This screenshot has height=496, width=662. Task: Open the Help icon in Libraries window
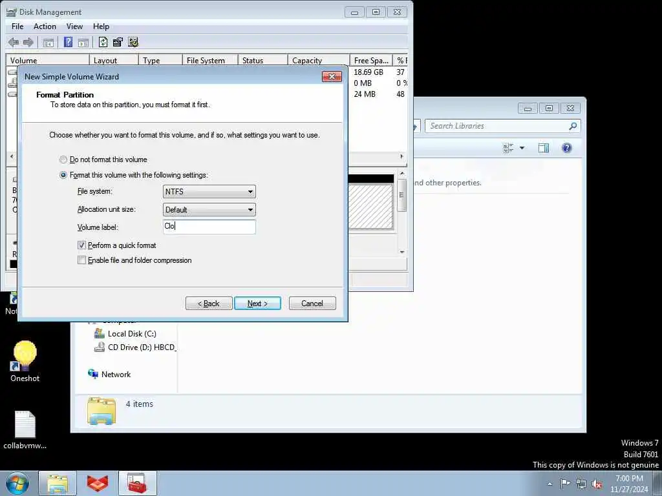coord(566,148)
